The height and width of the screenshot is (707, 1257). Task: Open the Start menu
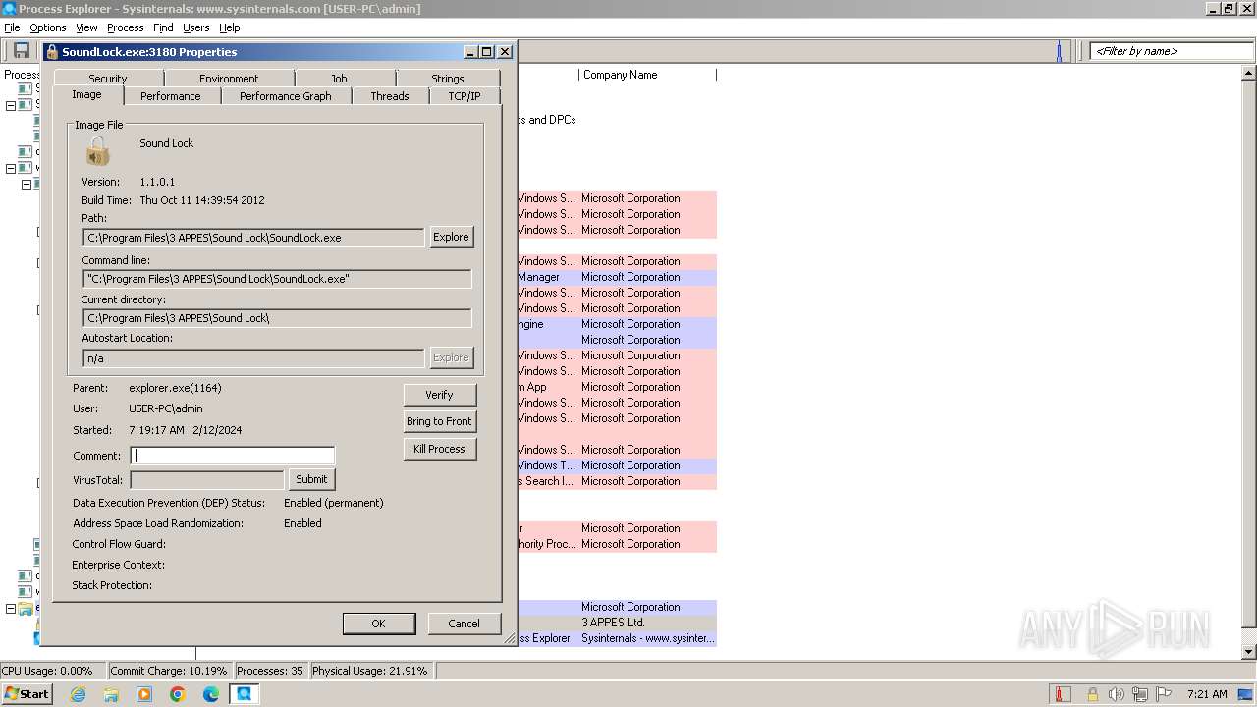[x=27, y=694]
